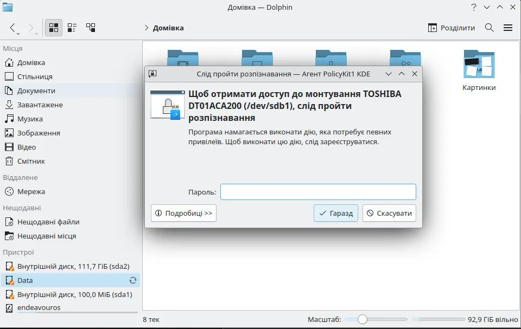Click the Dolphin folder icon in titlebar
This screenshot has height=329, width=521.
7,7
